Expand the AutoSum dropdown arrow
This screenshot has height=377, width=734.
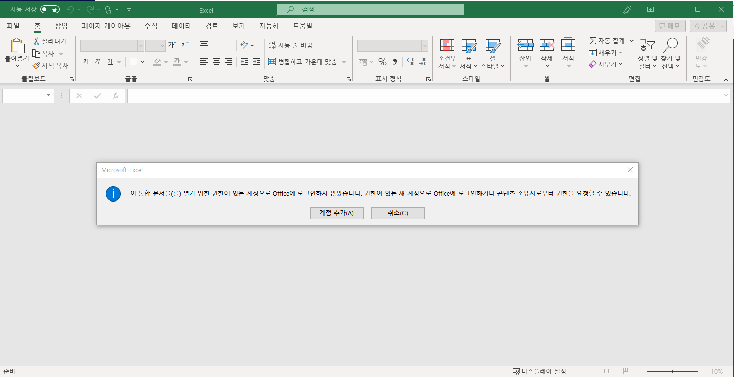pos(631,41)
